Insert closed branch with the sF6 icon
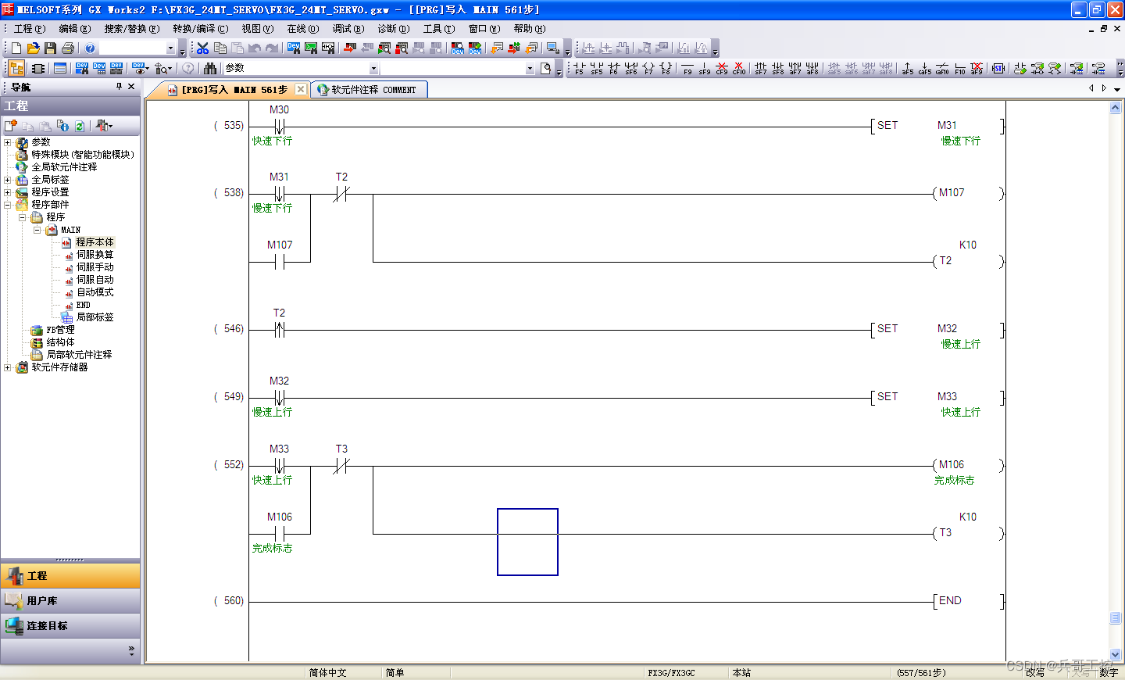1125x680 pixels. coord(631,68)
